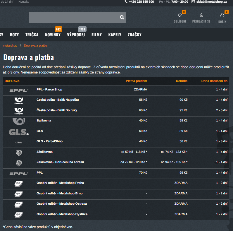
Task: Click the Balíkovna logo
Action: tap(19, 122)
